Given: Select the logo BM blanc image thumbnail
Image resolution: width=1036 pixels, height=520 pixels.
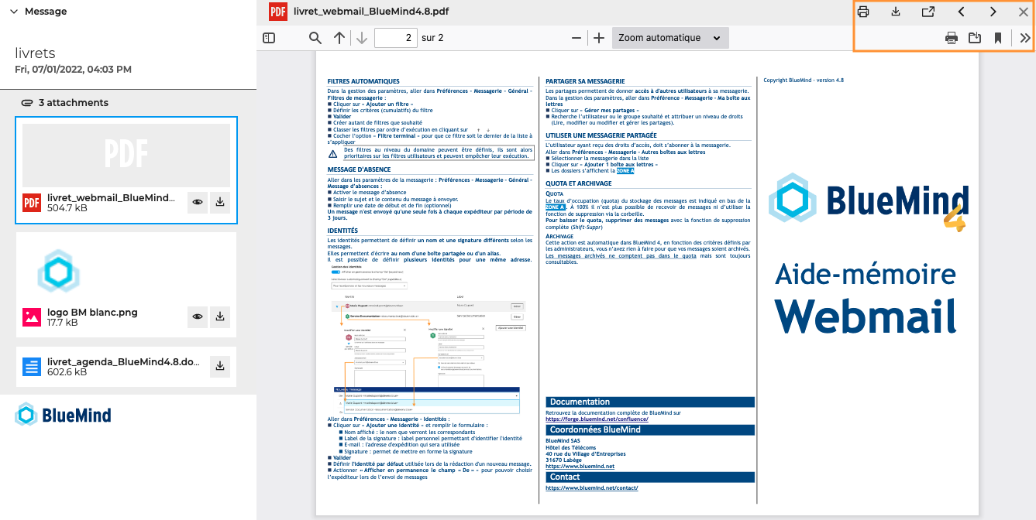Looking at the screenshot, I should pos(59,271).
